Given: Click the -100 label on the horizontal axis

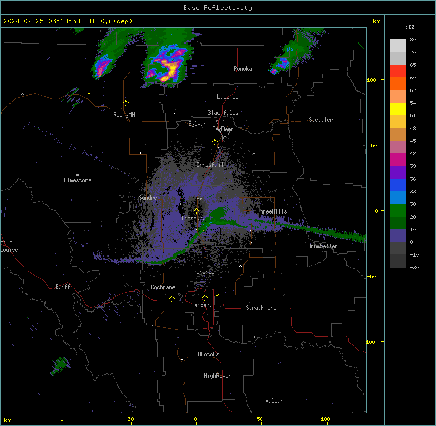Looking at the screenshot, I should point(63,419).
